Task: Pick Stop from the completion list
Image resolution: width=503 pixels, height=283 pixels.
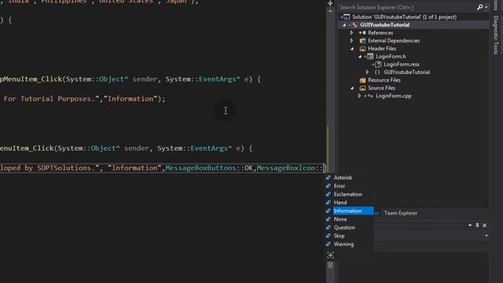Action: (x=339, y=236)
